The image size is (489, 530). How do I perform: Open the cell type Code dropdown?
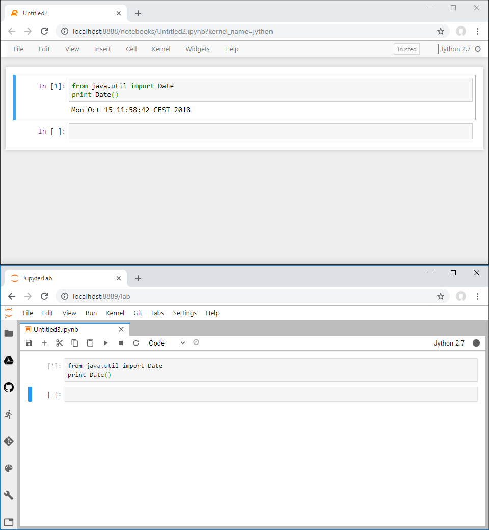point(167,343)
